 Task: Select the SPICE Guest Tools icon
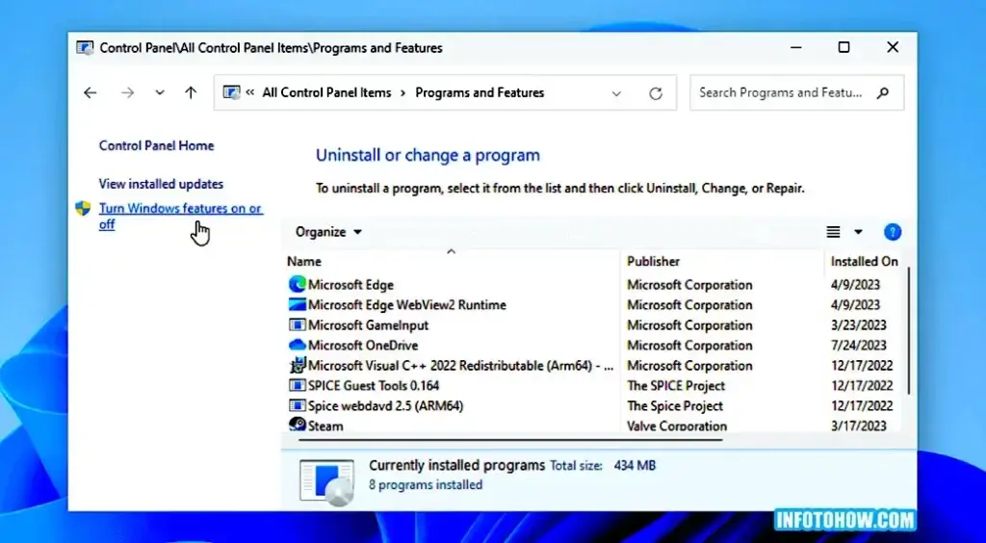pyautogui.click(x=297, y=385)
